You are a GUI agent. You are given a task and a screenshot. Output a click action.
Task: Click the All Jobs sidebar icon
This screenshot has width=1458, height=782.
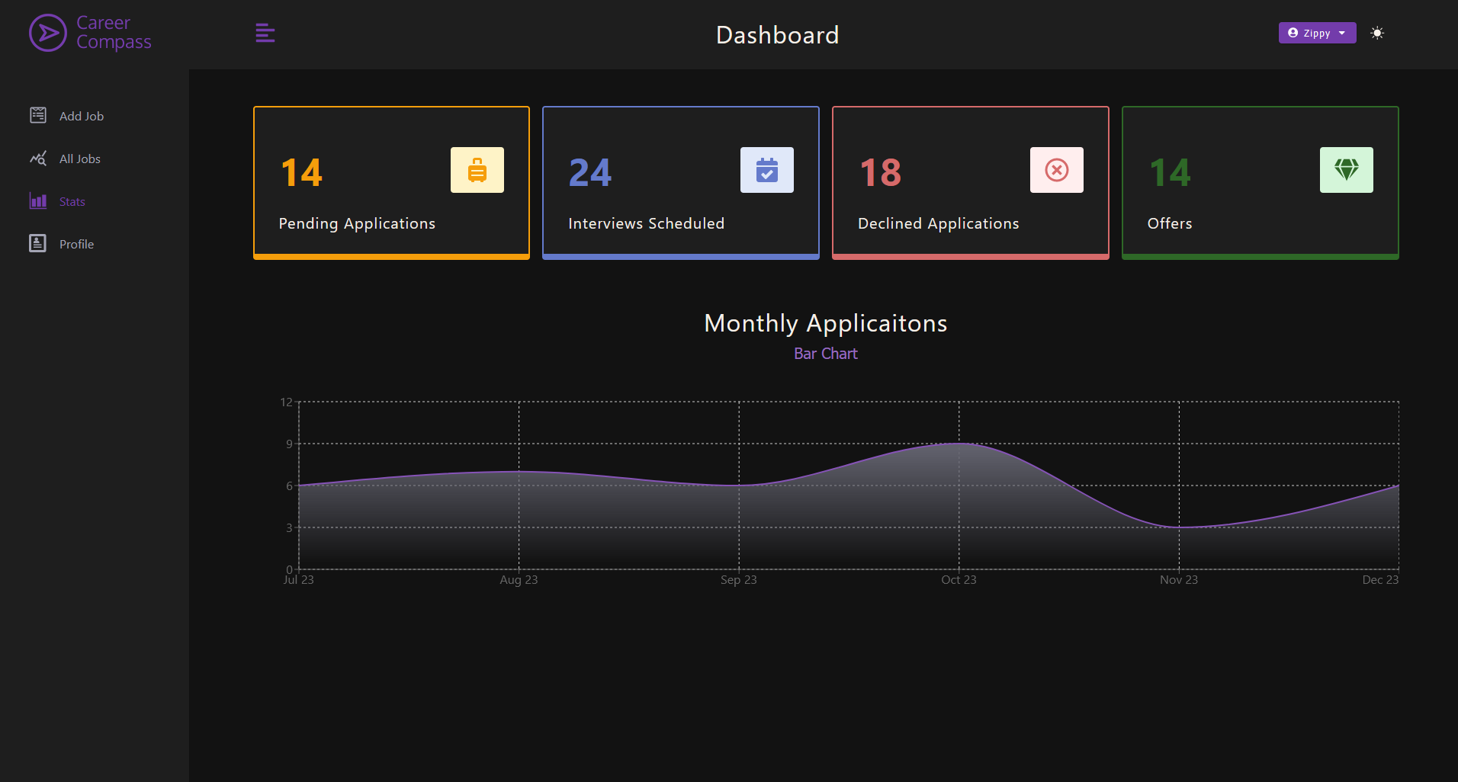38,158
